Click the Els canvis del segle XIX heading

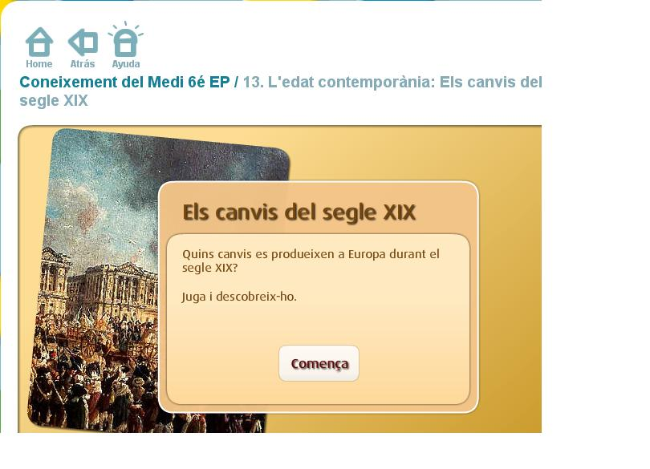coord(299,212)
